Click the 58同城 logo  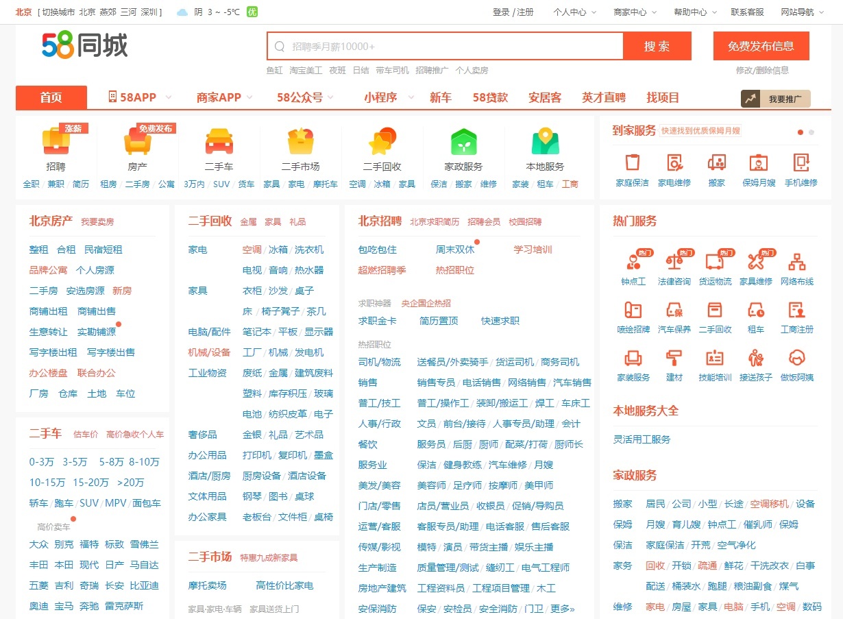coord(84,46)
